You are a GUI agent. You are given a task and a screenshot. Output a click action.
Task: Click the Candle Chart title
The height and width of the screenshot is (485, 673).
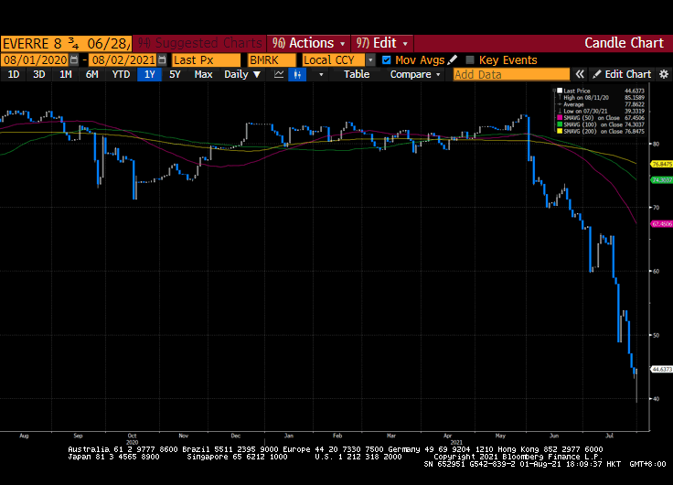coord(624,43)
